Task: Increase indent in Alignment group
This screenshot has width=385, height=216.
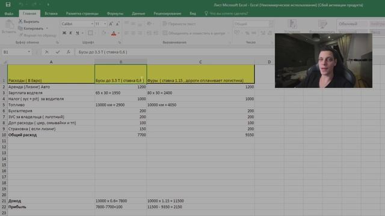Action: [x=156, y=33]
